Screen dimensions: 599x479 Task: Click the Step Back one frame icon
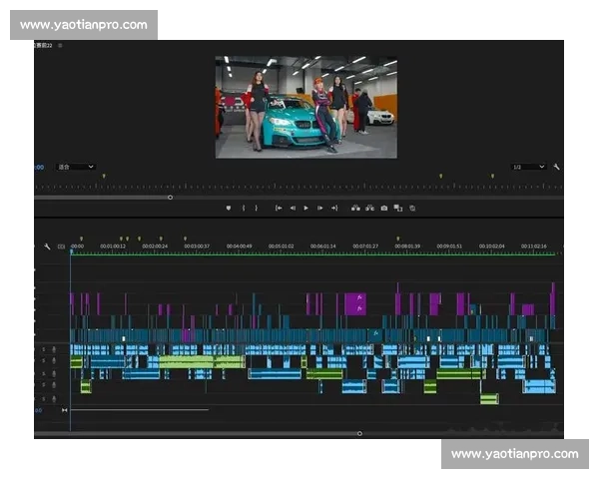coord(293,208)
